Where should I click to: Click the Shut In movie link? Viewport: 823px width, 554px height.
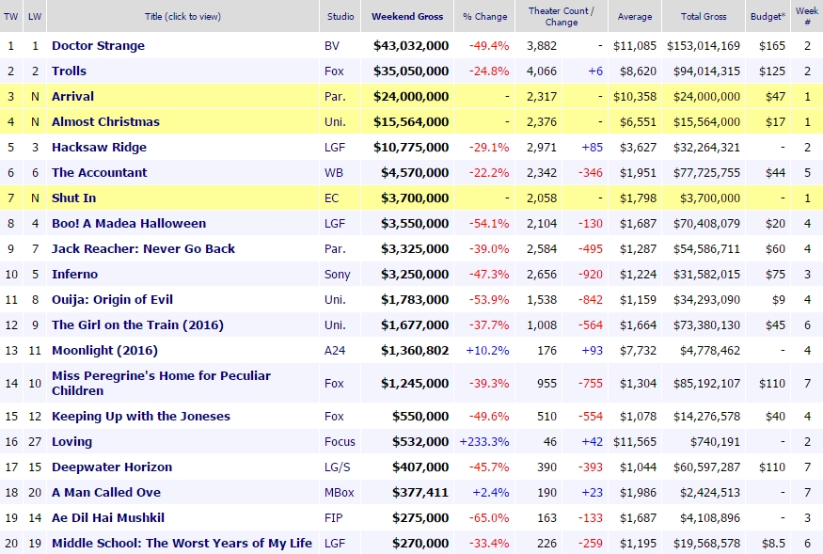tap(73, 198)
